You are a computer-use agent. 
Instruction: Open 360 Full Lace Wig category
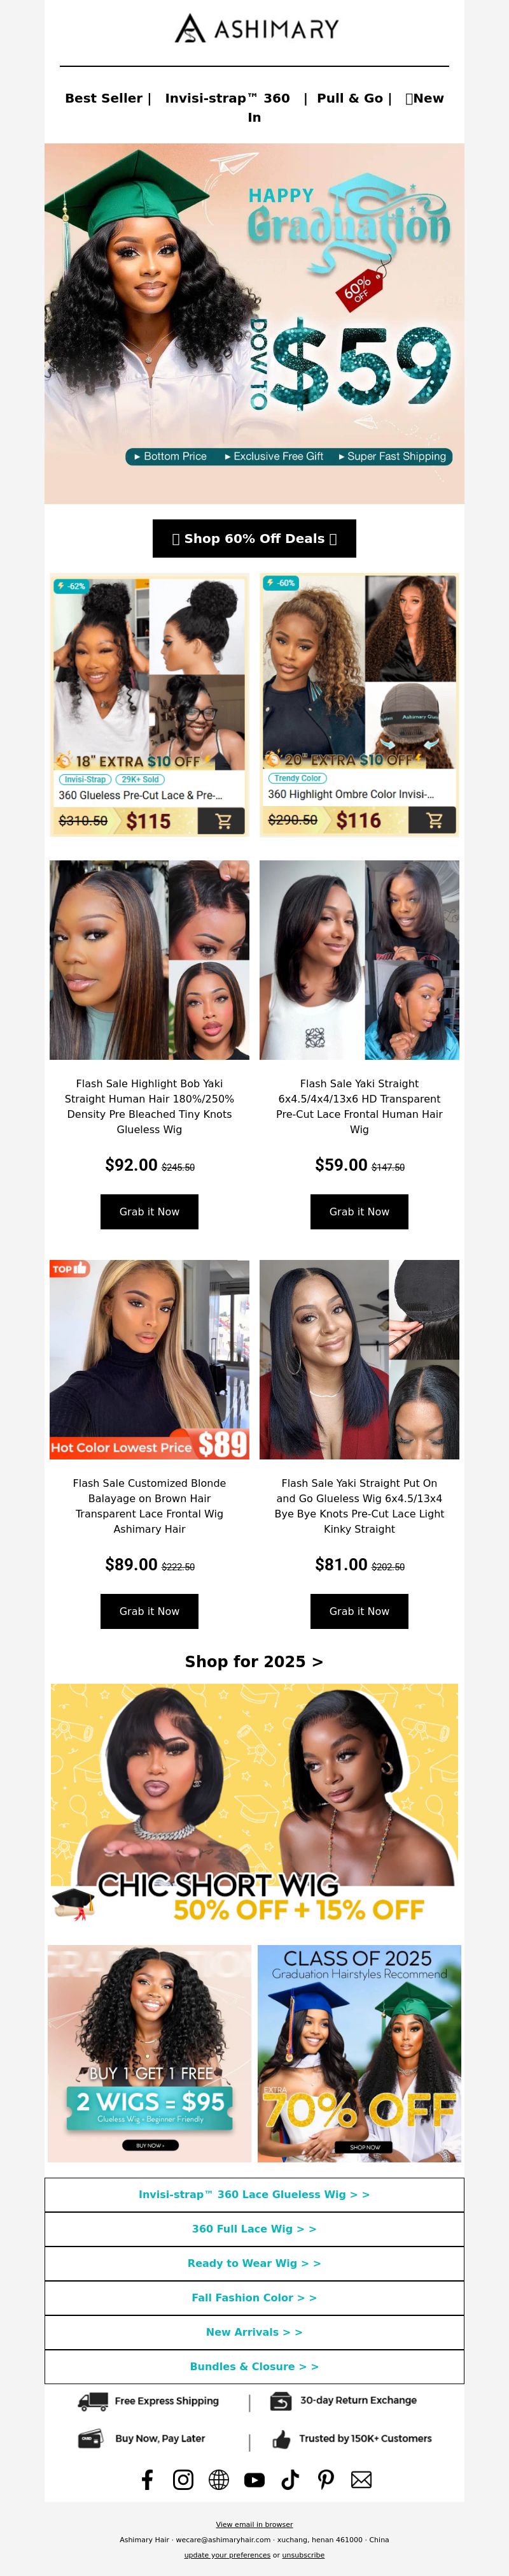tap(254, 2229)
